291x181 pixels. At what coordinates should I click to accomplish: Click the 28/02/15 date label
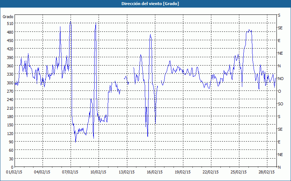[x=267, y=172]
